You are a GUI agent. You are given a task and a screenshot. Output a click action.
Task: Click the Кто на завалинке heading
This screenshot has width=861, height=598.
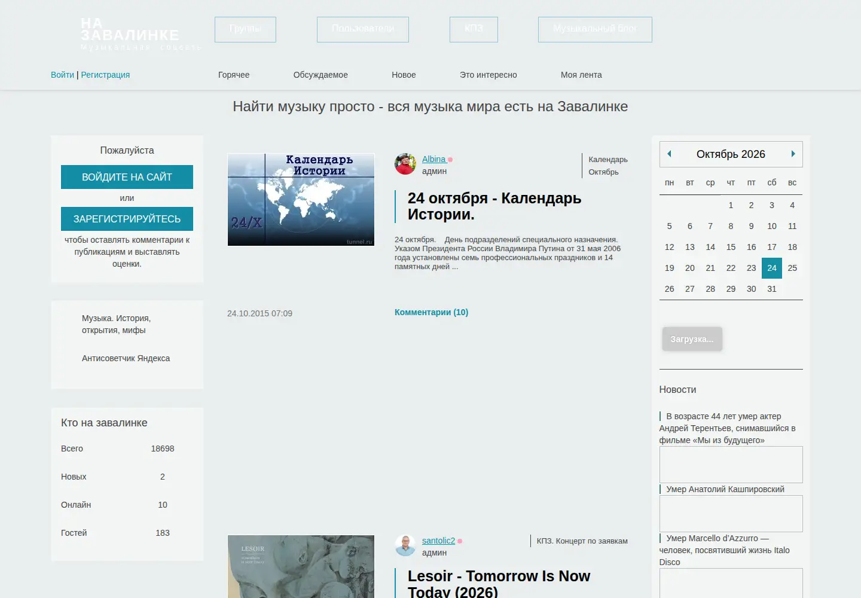[104, 423]
